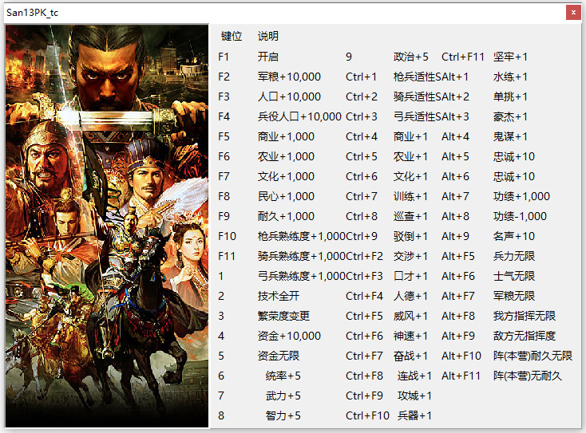Click the 耐久+1,000 entry

pyautogui.click(x=286, y=217)
